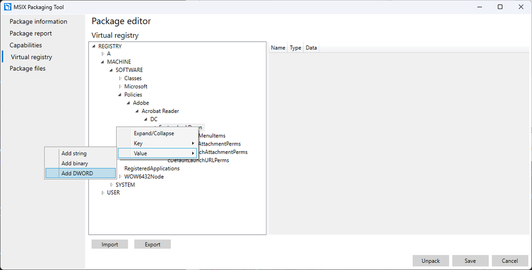Click the Name column header
Viewport: 532px width, 270px height.
pyautogui.click(x=278, y=48)
